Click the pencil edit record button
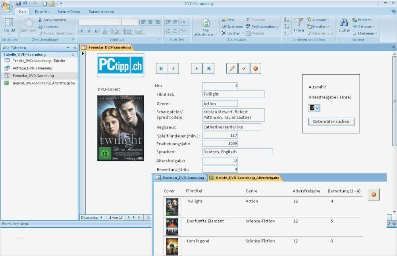 point(232,68)
